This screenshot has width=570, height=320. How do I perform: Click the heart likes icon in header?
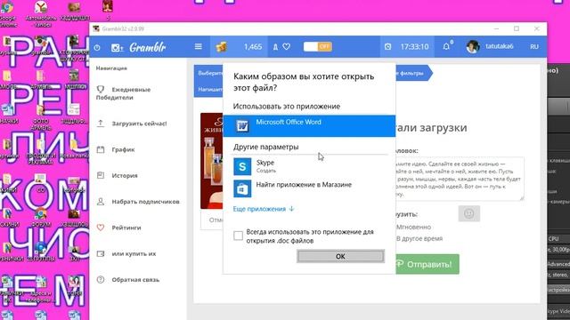click(x=287, y=46)
